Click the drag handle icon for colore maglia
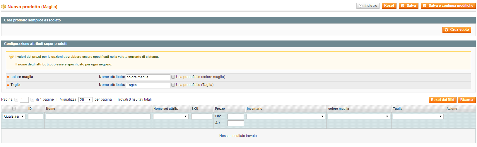The image size is (477, 147). click(8, 77)
